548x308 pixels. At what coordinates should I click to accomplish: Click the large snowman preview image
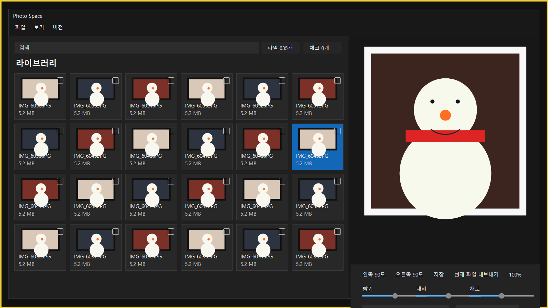point(445,133)
